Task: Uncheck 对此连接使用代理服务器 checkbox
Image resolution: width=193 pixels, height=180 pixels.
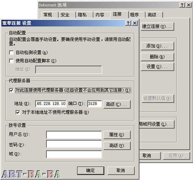Action: click(11, 90)
